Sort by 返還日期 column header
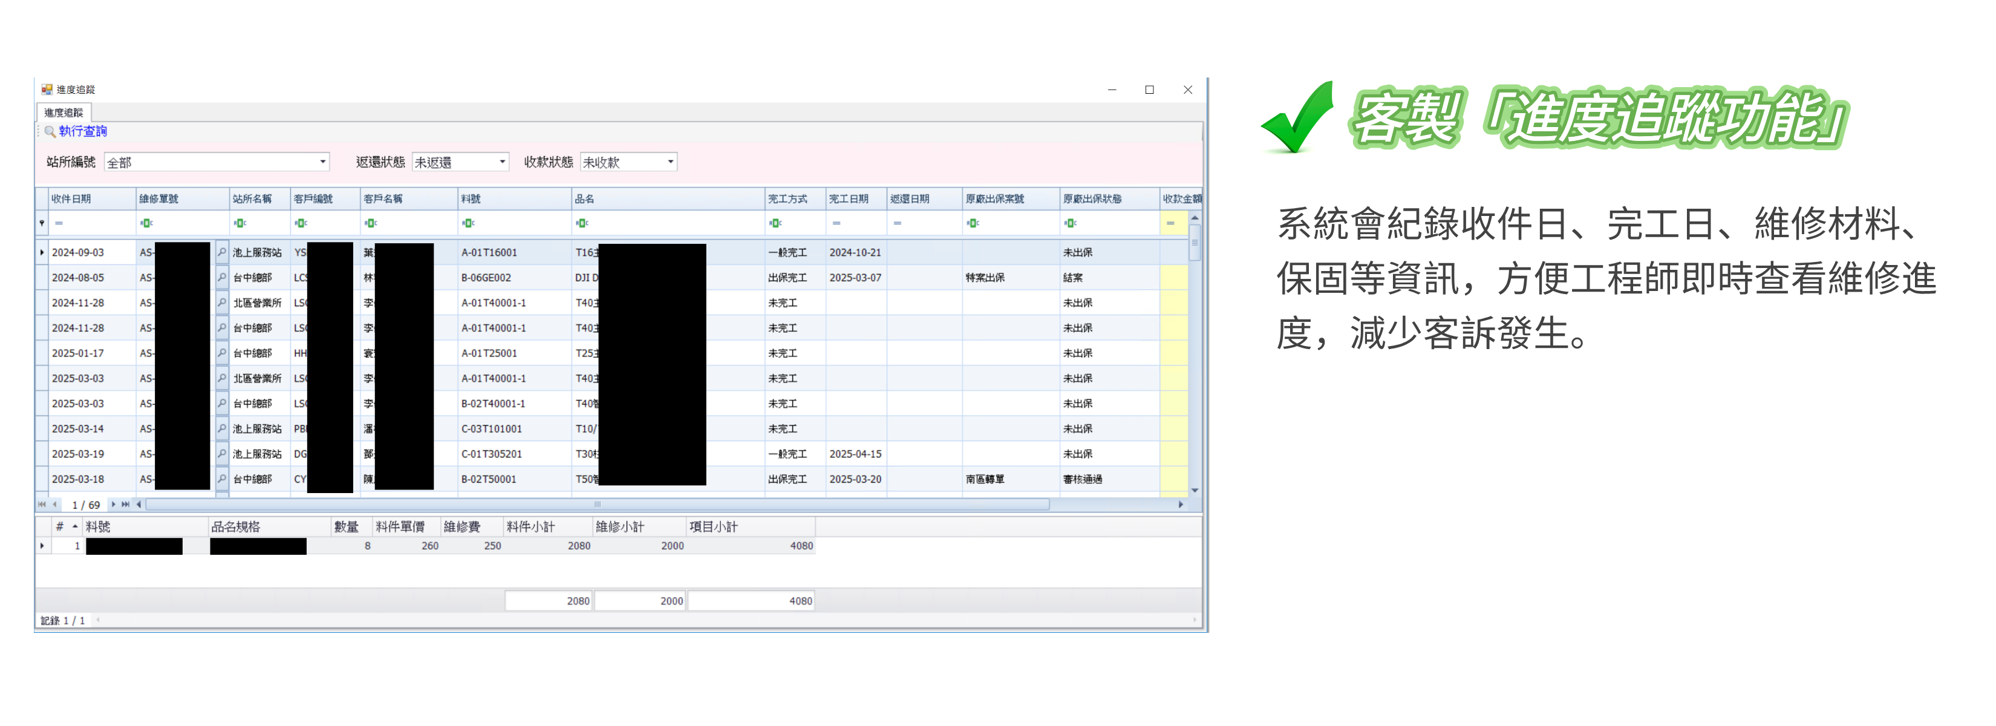 924,199
